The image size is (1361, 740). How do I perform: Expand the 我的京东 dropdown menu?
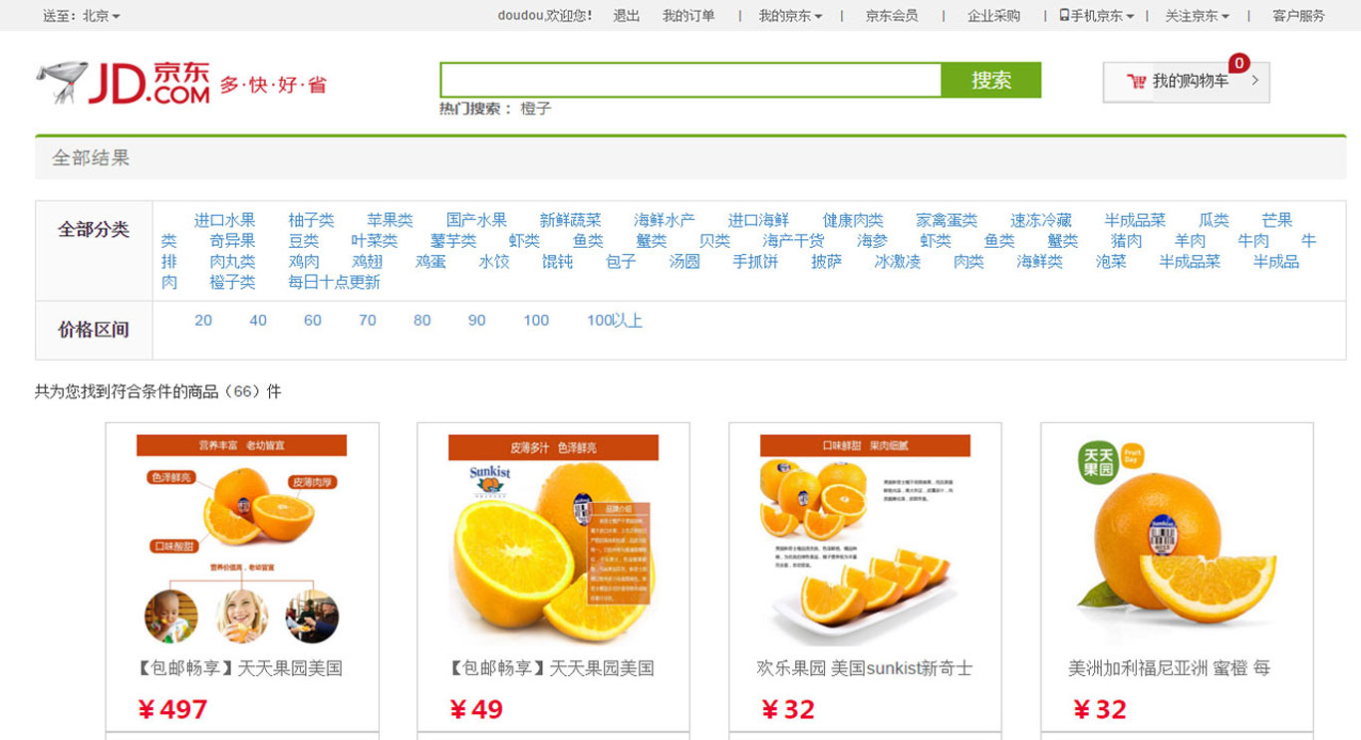point(790,16)
